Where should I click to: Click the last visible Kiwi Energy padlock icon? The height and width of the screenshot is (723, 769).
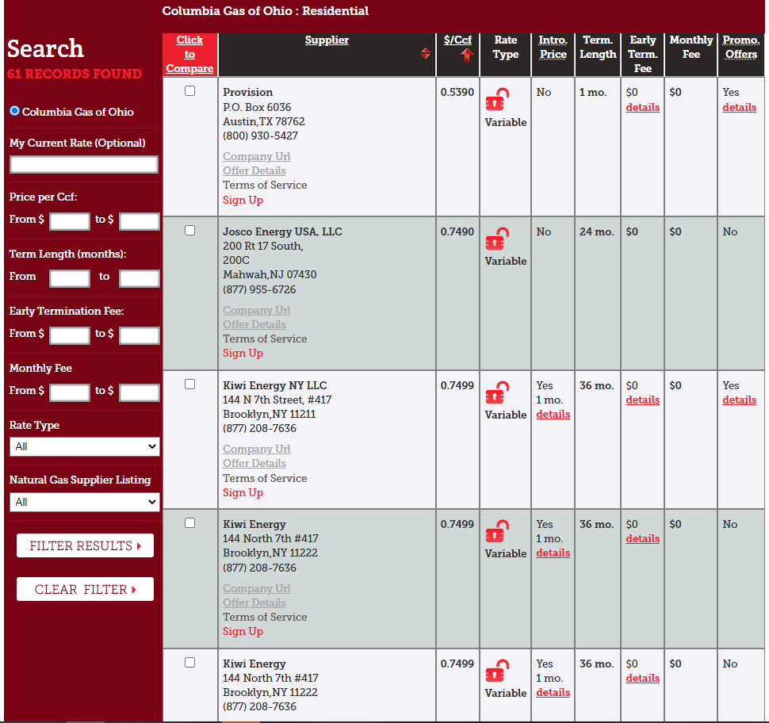pos(497,671)
